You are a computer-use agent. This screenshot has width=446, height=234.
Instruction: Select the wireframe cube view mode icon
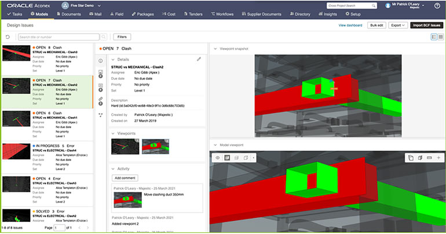pyautogui.click(x=246, y=158)
